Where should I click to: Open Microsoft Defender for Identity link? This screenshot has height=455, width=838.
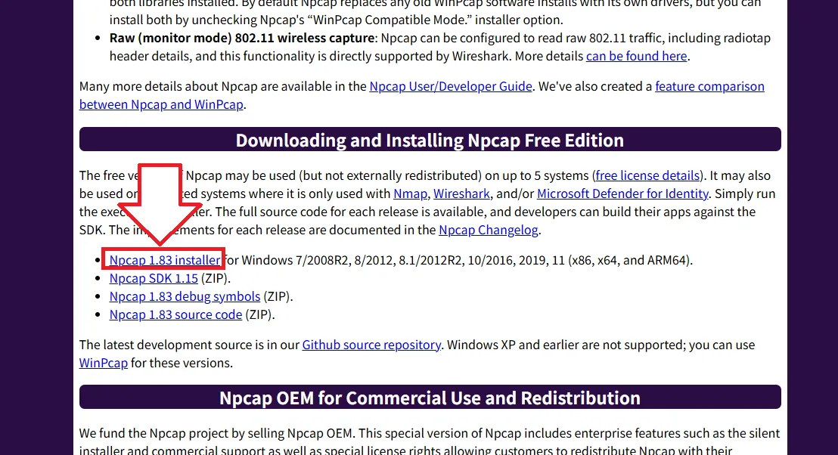tap(622, 193)
